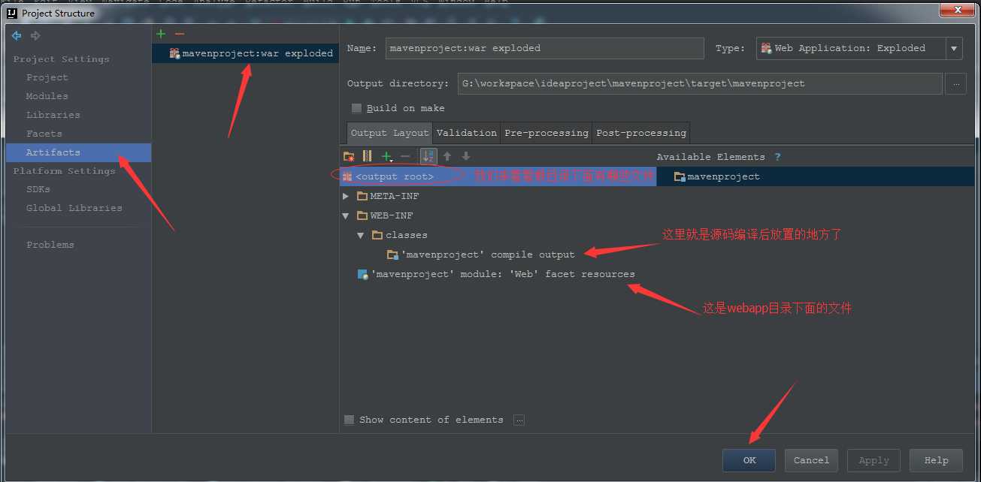Edit the Output directory path field

point(699,83)
